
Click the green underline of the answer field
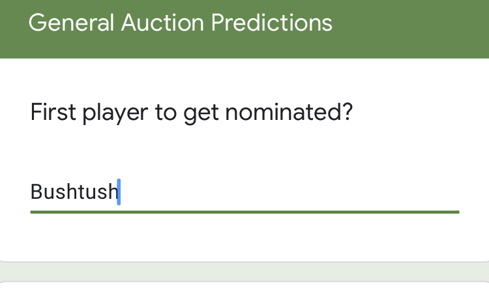244,211
